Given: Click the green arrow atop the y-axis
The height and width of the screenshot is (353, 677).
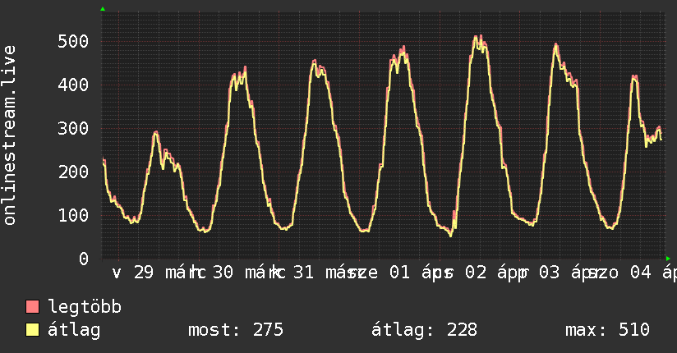Looking at the screenshot, I should click(103, 9).
